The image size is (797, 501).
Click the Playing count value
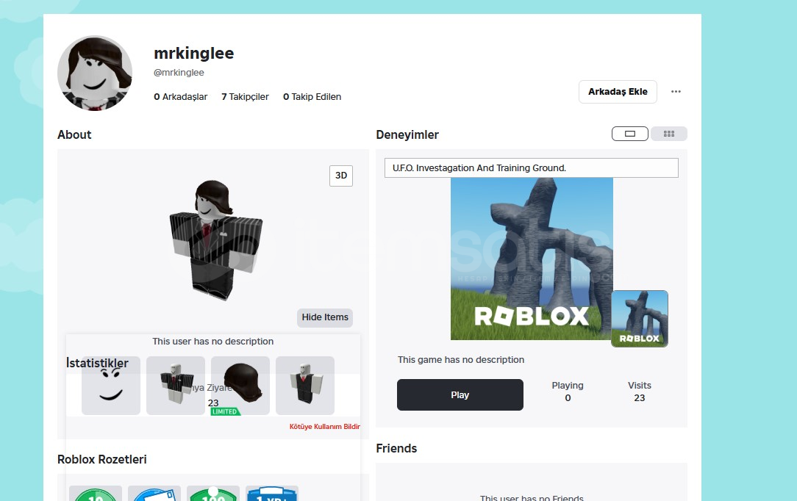pos(568,398)
